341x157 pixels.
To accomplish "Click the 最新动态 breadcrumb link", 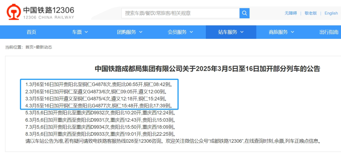I will click(x=44, y=47).
